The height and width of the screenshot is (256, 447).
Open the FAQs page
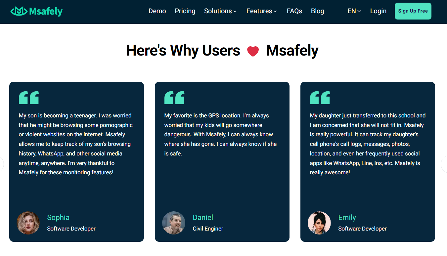[294, 11]
